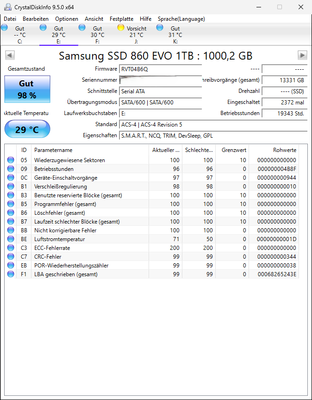Click the POR-Wiederherstellungszähler parameter name
Image resolution: width=312 pixels, height=400 pixels.
click(71, 265)
